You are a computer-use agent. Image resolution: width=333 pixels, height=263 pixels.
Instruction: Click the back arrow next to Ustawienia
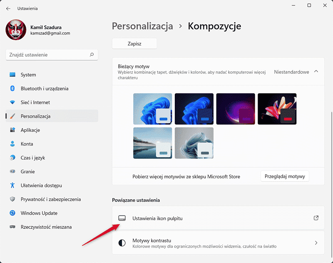point(8,8)
